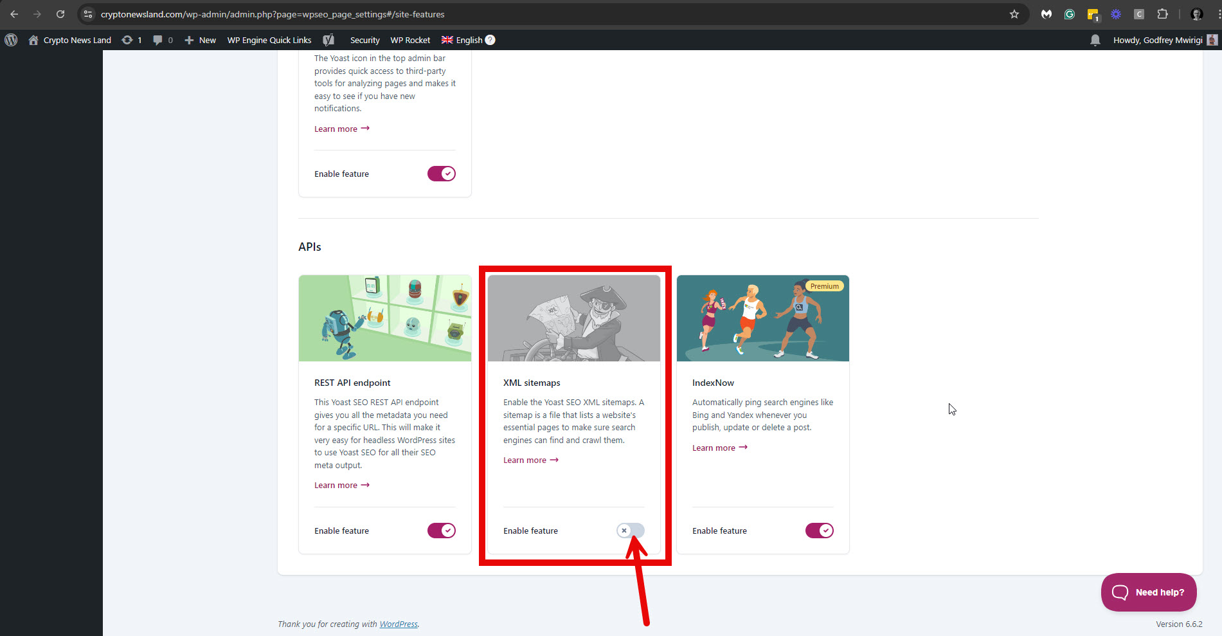This screenshot has height=636, width=1222.
Task: Open the Chrome profile avatar
Action: [1197, 14]
